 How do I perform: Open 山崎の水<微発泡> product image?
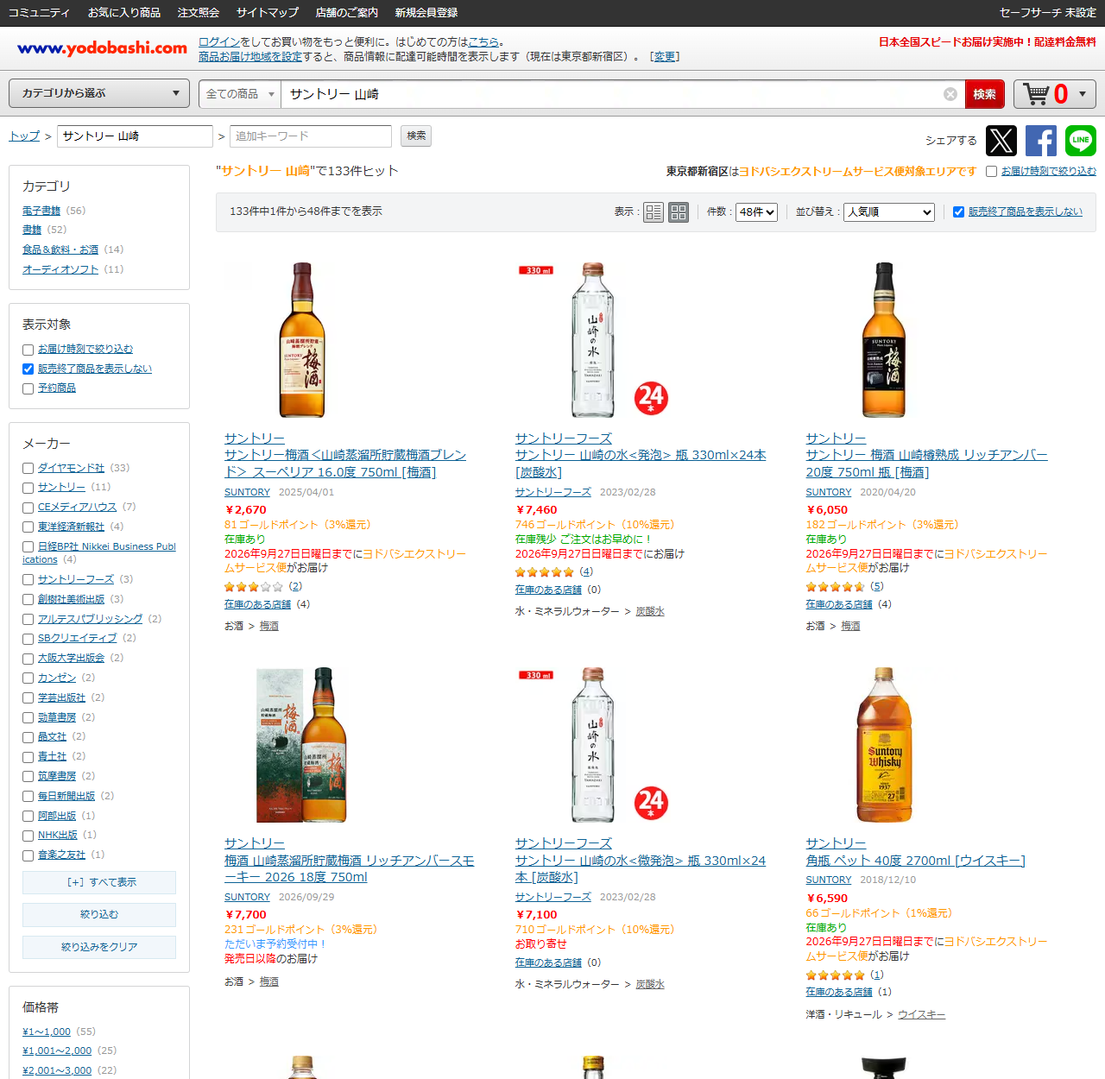(x=593, y=744)
